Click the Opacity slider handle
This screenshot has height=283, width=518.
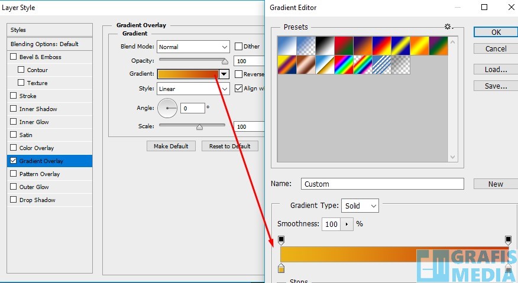pos(225,61)
